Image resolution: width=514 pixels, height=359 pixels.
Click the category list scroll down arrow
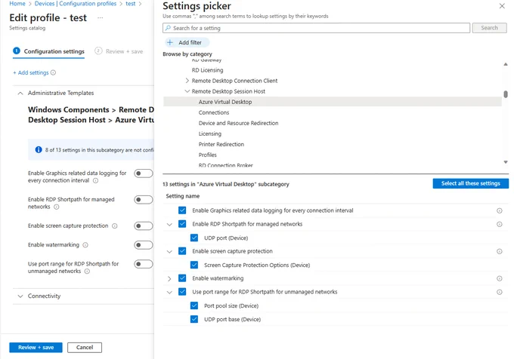[506, 162]
